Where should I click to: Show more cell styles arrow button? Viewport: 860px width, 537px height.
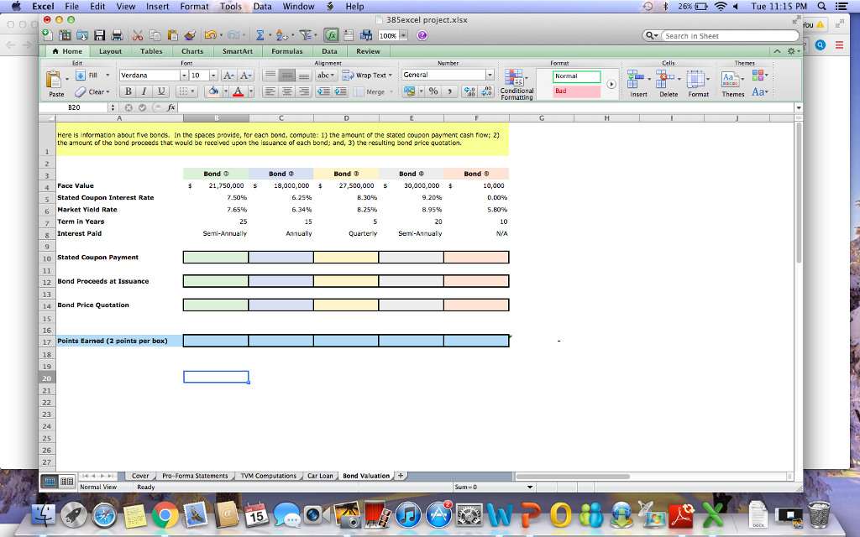611,85
